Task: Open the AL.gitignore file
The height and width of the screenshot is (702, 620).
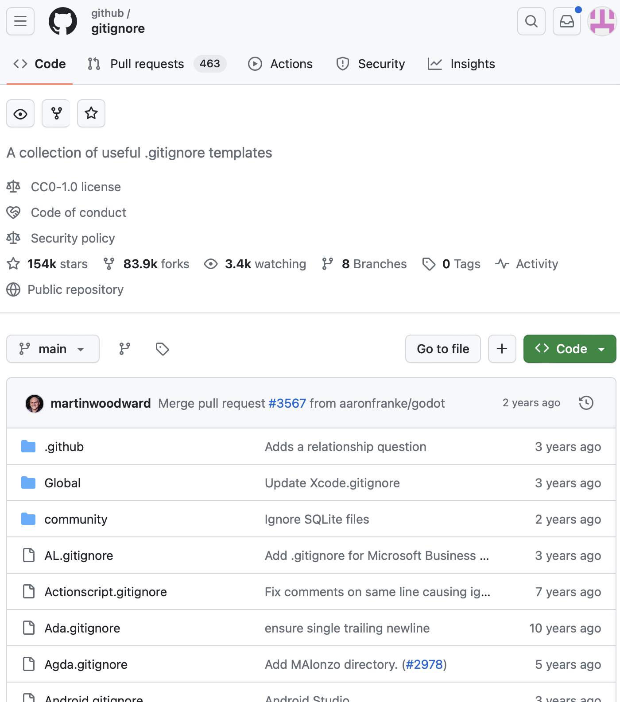Action: coord(79,555)
